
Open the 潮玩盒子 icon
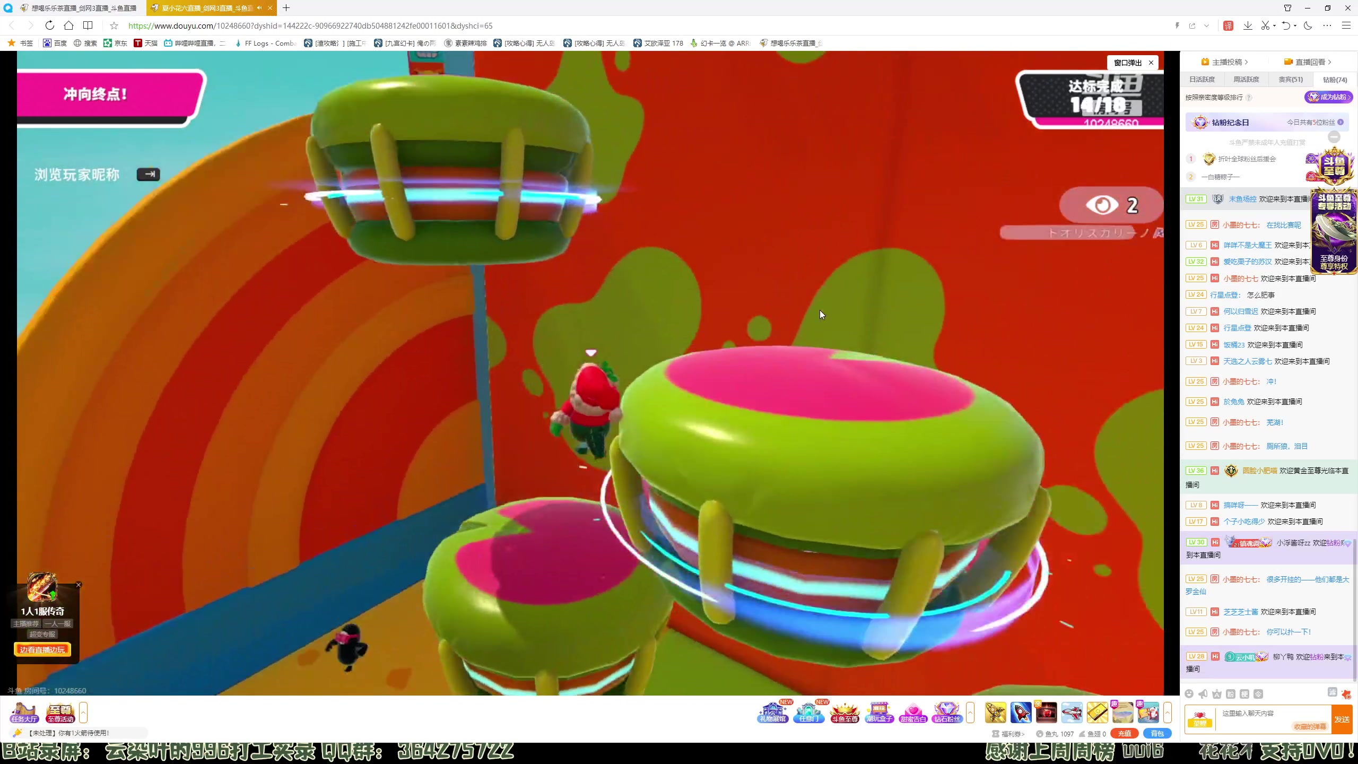tap(879, 712)
